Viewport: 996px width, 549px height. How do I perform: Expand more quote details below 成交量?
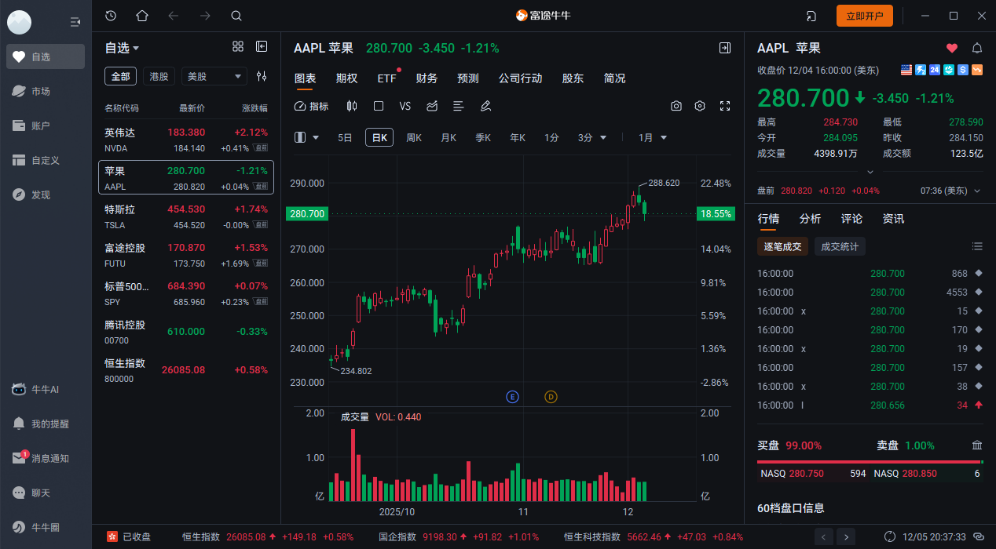pos(870,172)
